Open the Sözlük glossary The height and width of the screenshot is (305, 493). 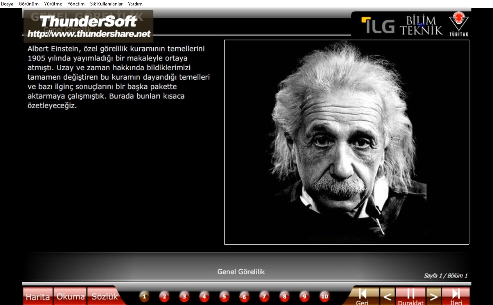click(x=104, y=297)
